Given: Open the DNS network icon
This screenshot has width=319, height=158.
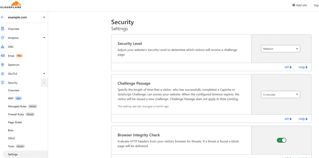Looking at the screenshot, I should [2, 47].
